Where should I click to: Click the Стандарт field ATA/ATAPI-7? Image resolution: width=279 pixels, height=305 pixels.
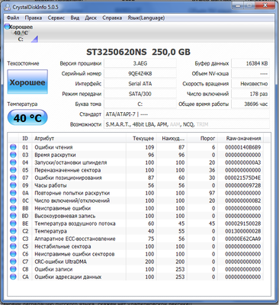coord(187,114)
